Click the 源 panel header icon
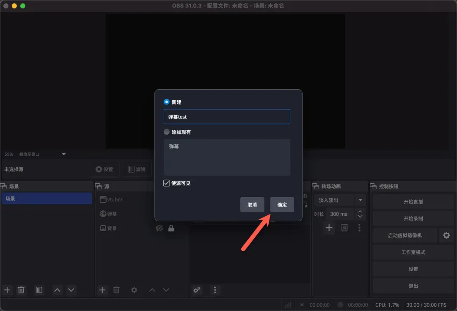This screenshot has width=457, height=311. [99, 186]
